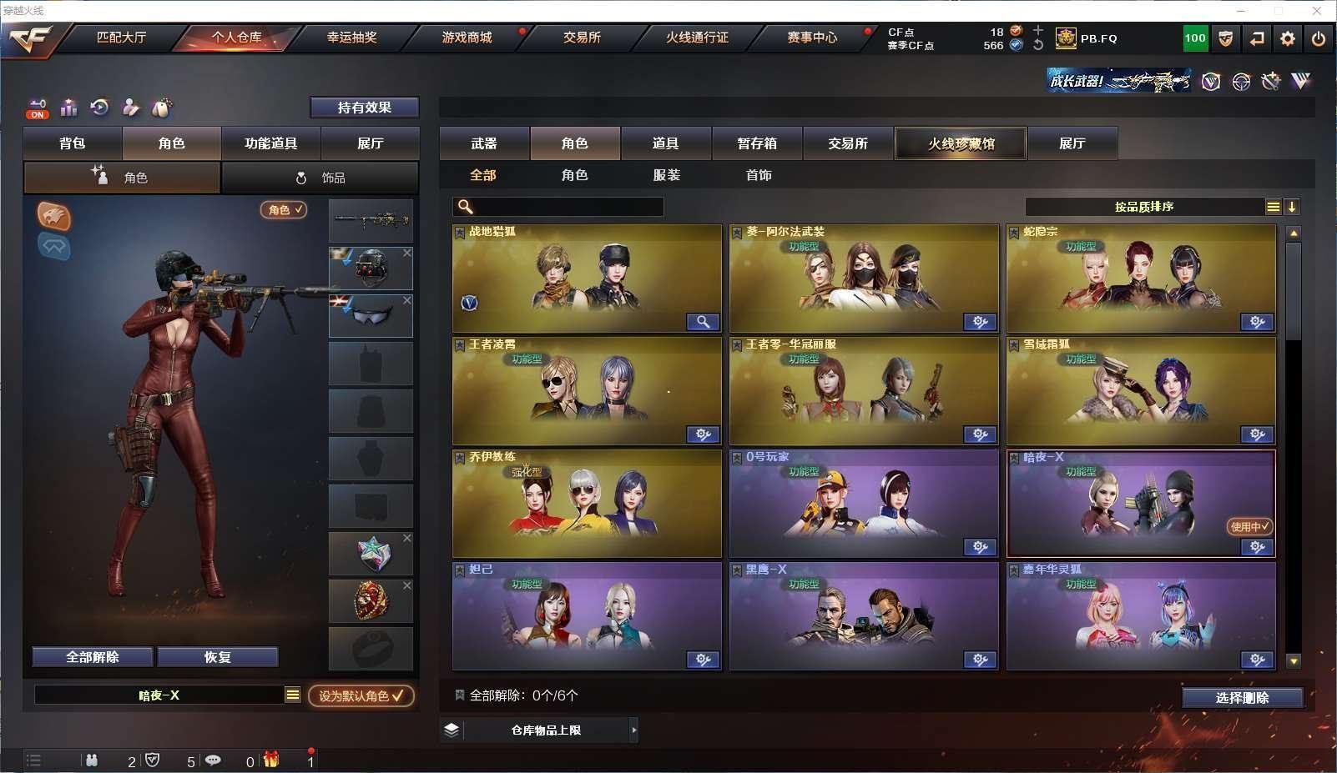Click the gear icon on the 蛇隐宗 card
The image size is (1337, 773).
pyautogui.click(x=1257, y=322)
